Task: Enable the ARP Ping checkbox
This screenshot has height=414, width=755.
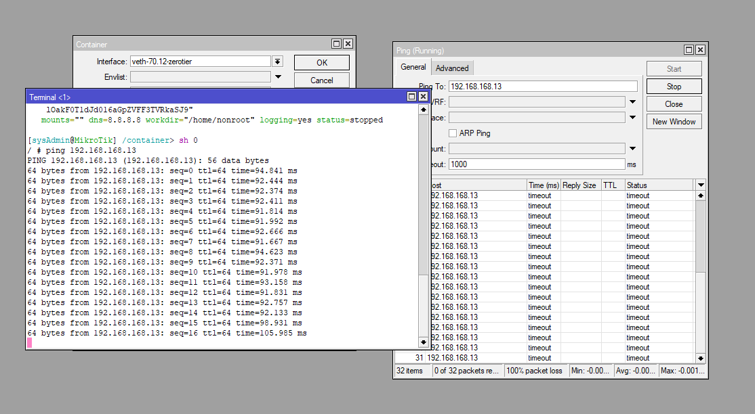Action: pos(453,133)
